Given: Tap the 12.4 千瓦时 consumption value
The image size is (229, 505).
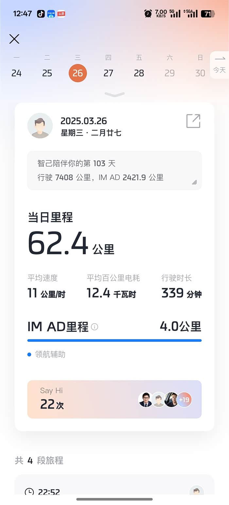Looking at the screenshot, I should (x=111, y=293).
